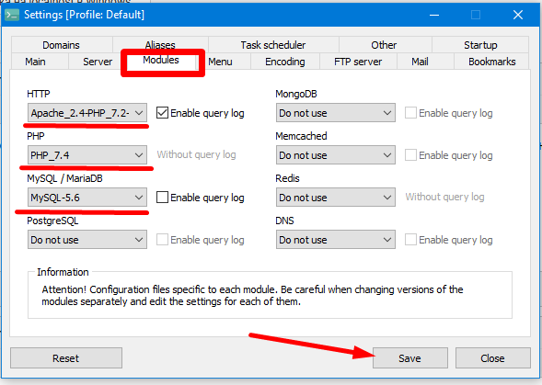
Task: Open the Domains tab
Action: [x=61, y=45]
